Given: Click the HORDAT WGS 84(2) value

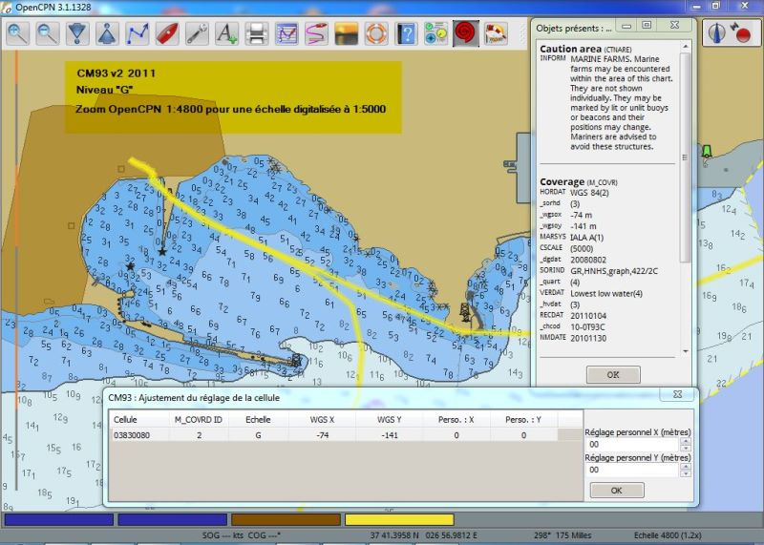Looking at the screenshot, I should (589, 193).
